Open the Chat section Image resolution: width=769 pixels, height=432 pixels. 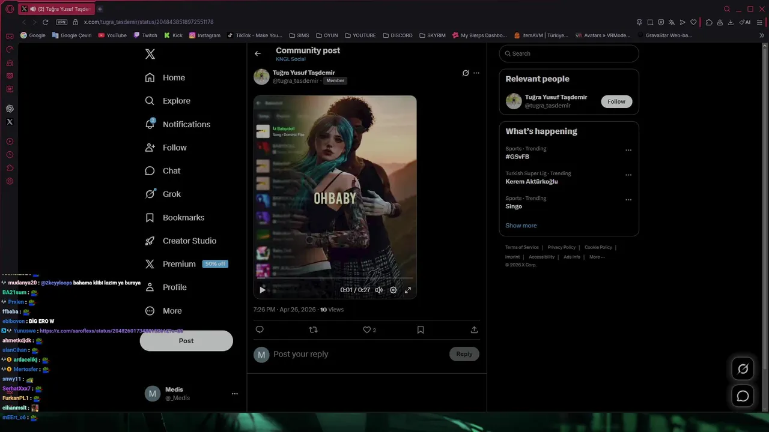tap(163, 171)
